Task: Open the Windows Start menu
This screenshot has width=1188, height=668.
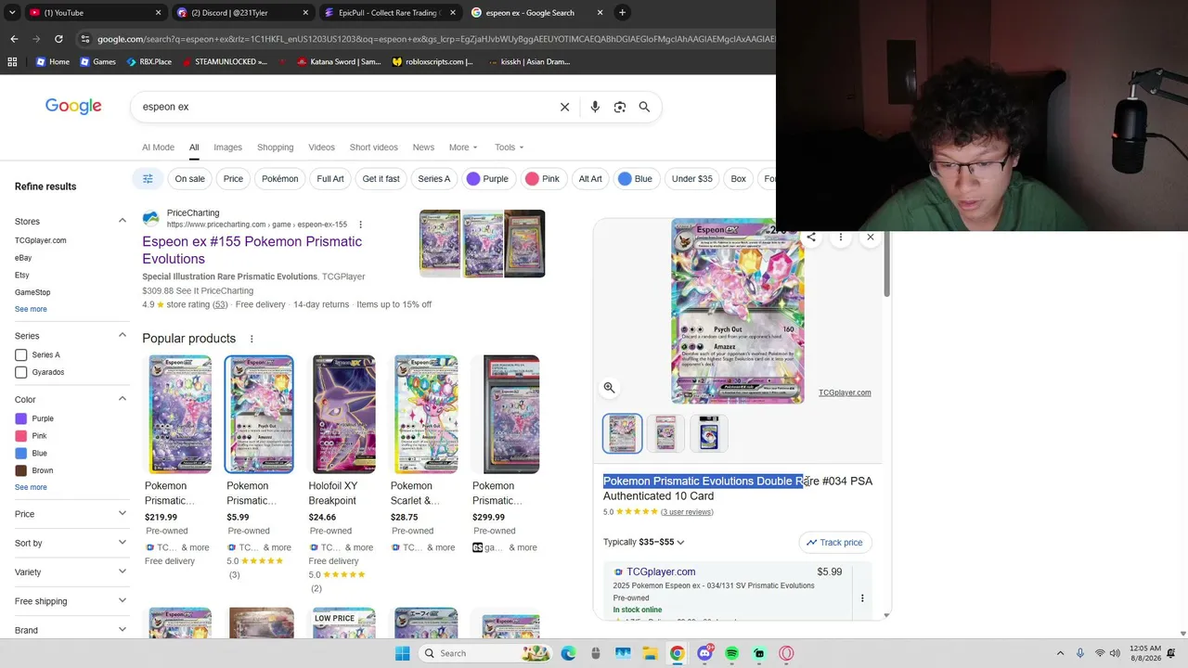Action: tap(402, 653)
